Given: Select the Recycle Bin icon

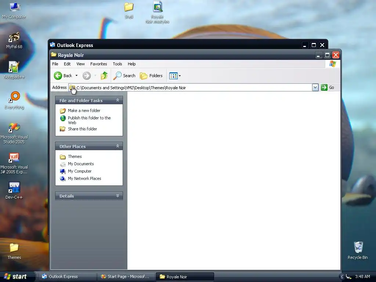Looking at the screenshot, I should pos(358,250).
